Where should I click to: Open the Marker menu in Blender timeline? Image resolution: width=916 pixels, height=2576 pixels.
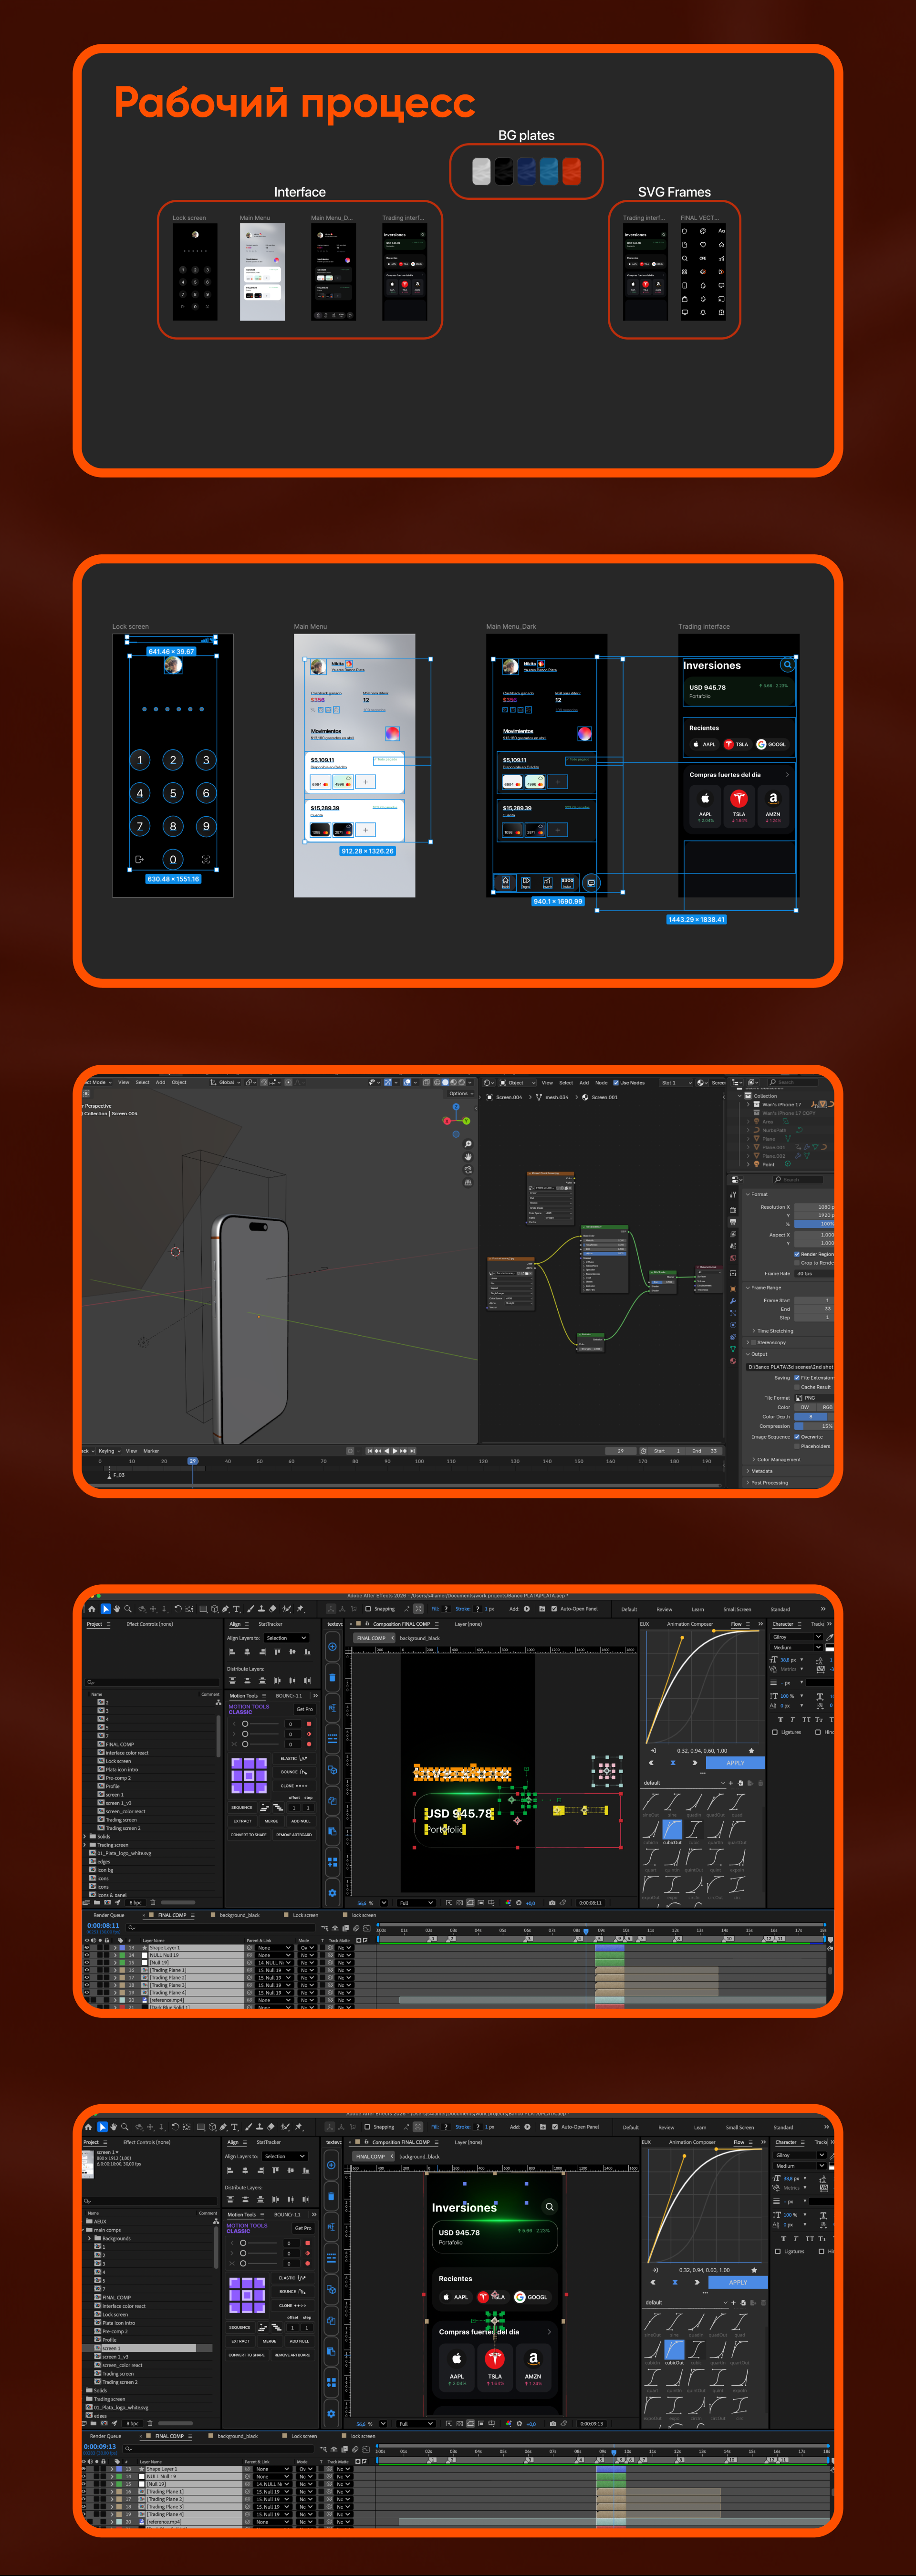[x=151, y=1450]
